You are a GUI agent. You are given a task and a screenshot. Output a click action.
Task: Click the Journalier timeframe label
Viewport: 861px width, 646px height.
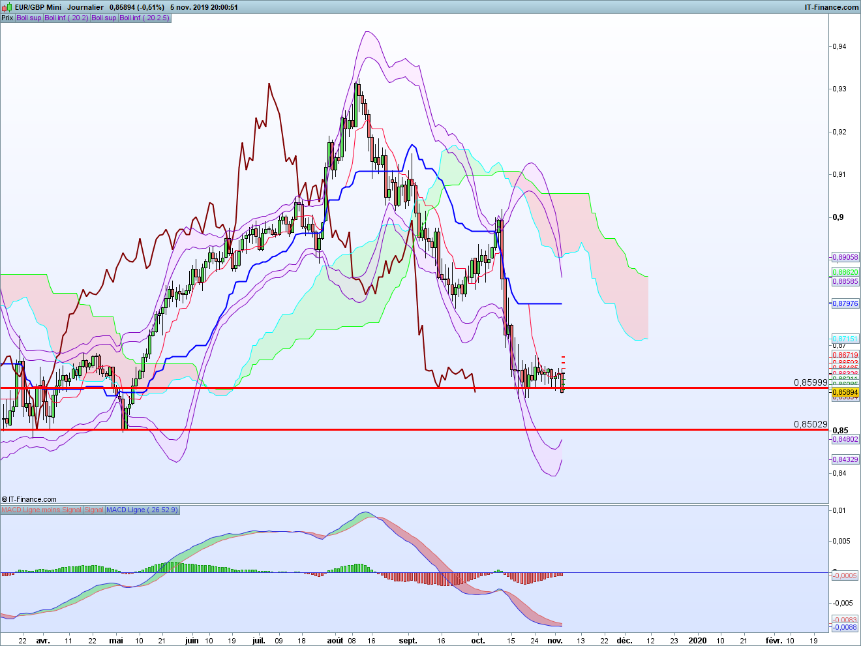(85, 7)
